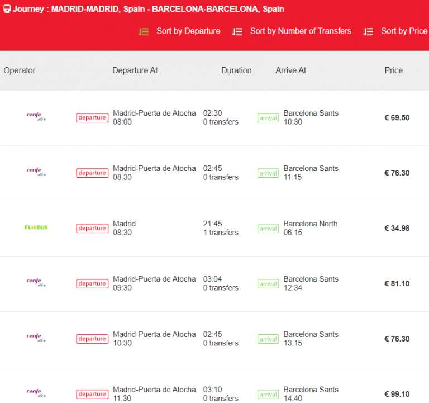The height and width of the screenshot is (403, 429).
Task: Sort results by Number of Transfers
Action: pos(301,31)
